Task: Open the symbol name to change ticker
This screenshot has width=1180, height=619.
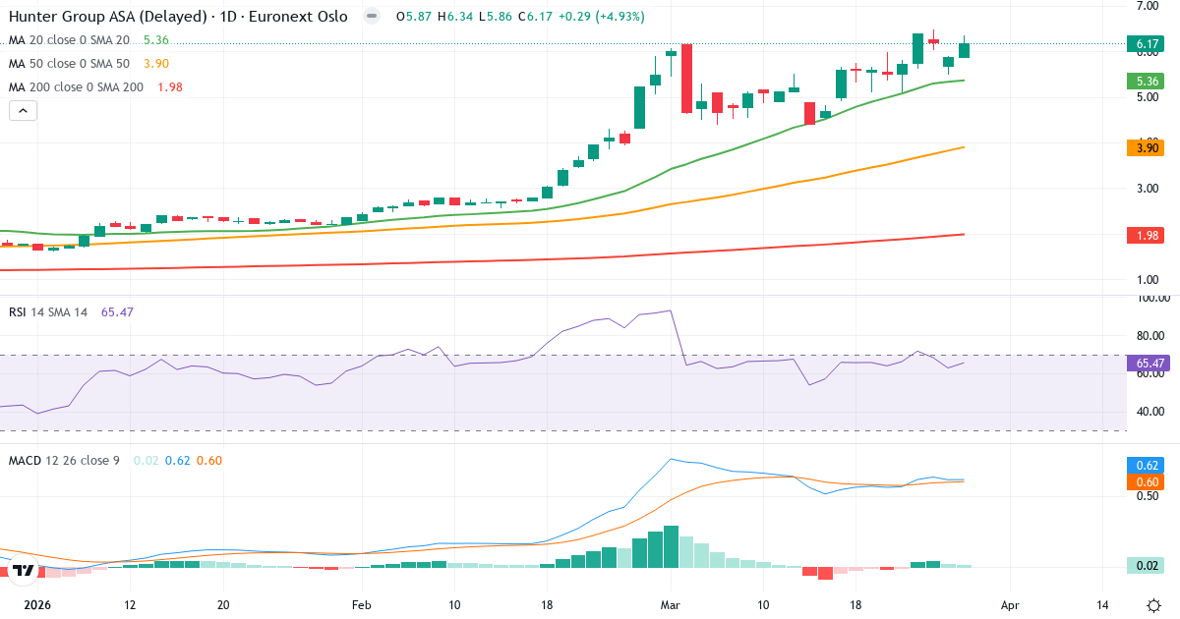Action: tap(108, 16)
